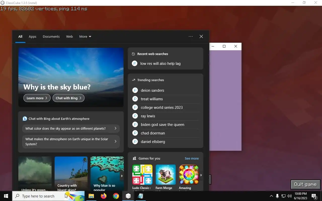
Task: Open the Farm Merge game icon
Action: point(166,175)
